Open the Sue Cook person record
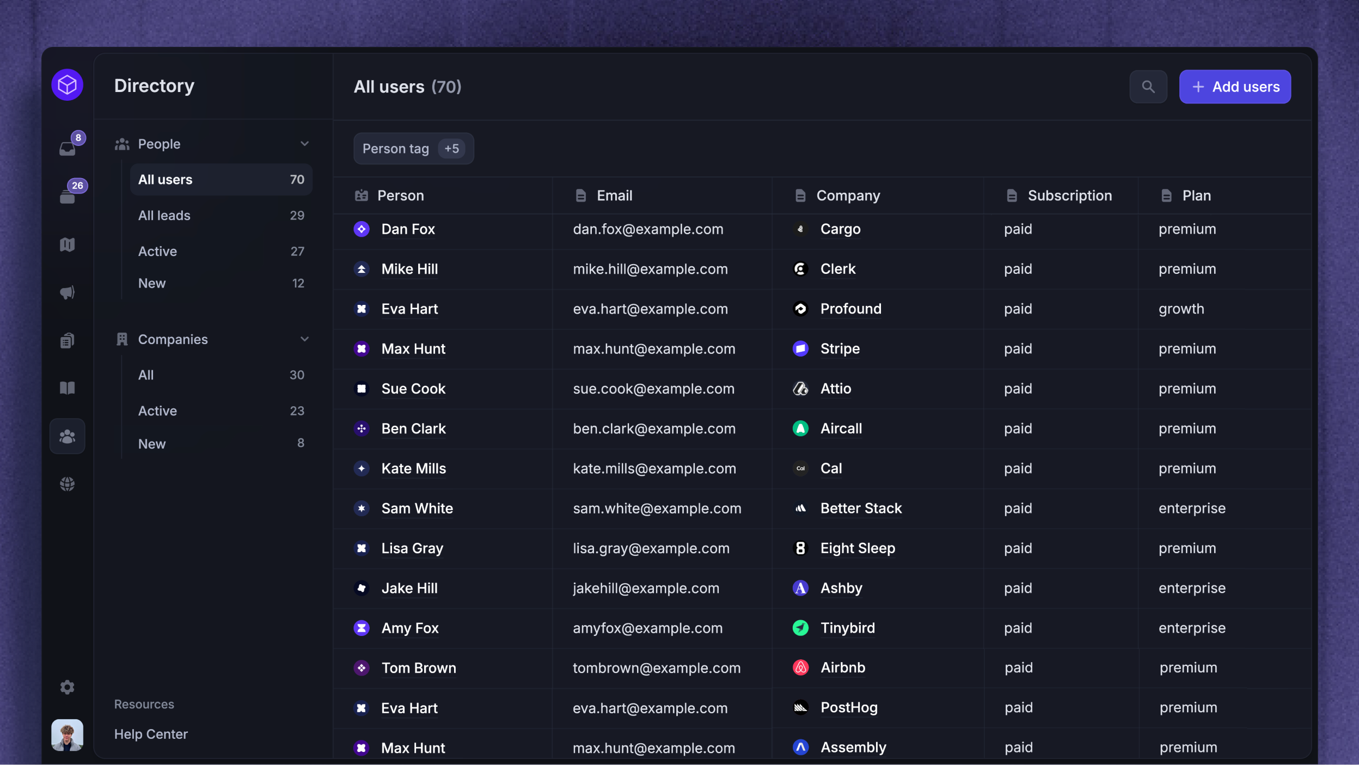 point(413,389)
